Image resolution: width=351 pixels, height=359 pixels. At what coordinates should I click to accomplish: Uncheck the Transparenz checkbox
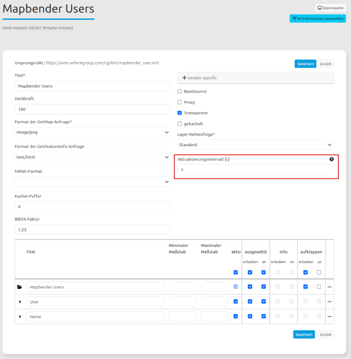[x=180, y=113]
